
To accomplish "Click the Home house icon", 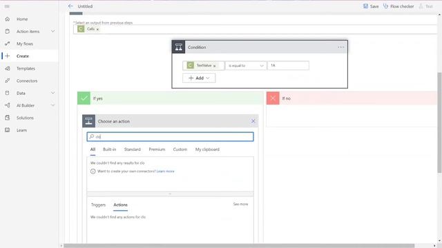I will (8, 19).
